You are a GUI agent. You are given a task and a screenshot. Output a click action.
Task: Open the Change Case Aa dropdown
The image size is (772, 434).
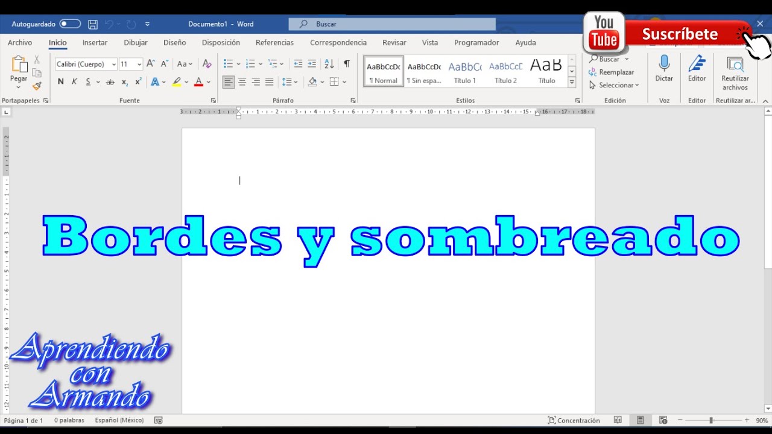pyautogui.click(x=185, y=64)
